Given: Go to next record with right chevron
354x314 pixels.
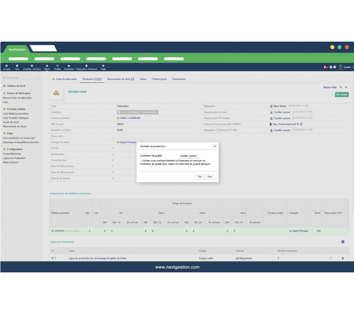Looking at the screenshot, I should pos(346,88).
